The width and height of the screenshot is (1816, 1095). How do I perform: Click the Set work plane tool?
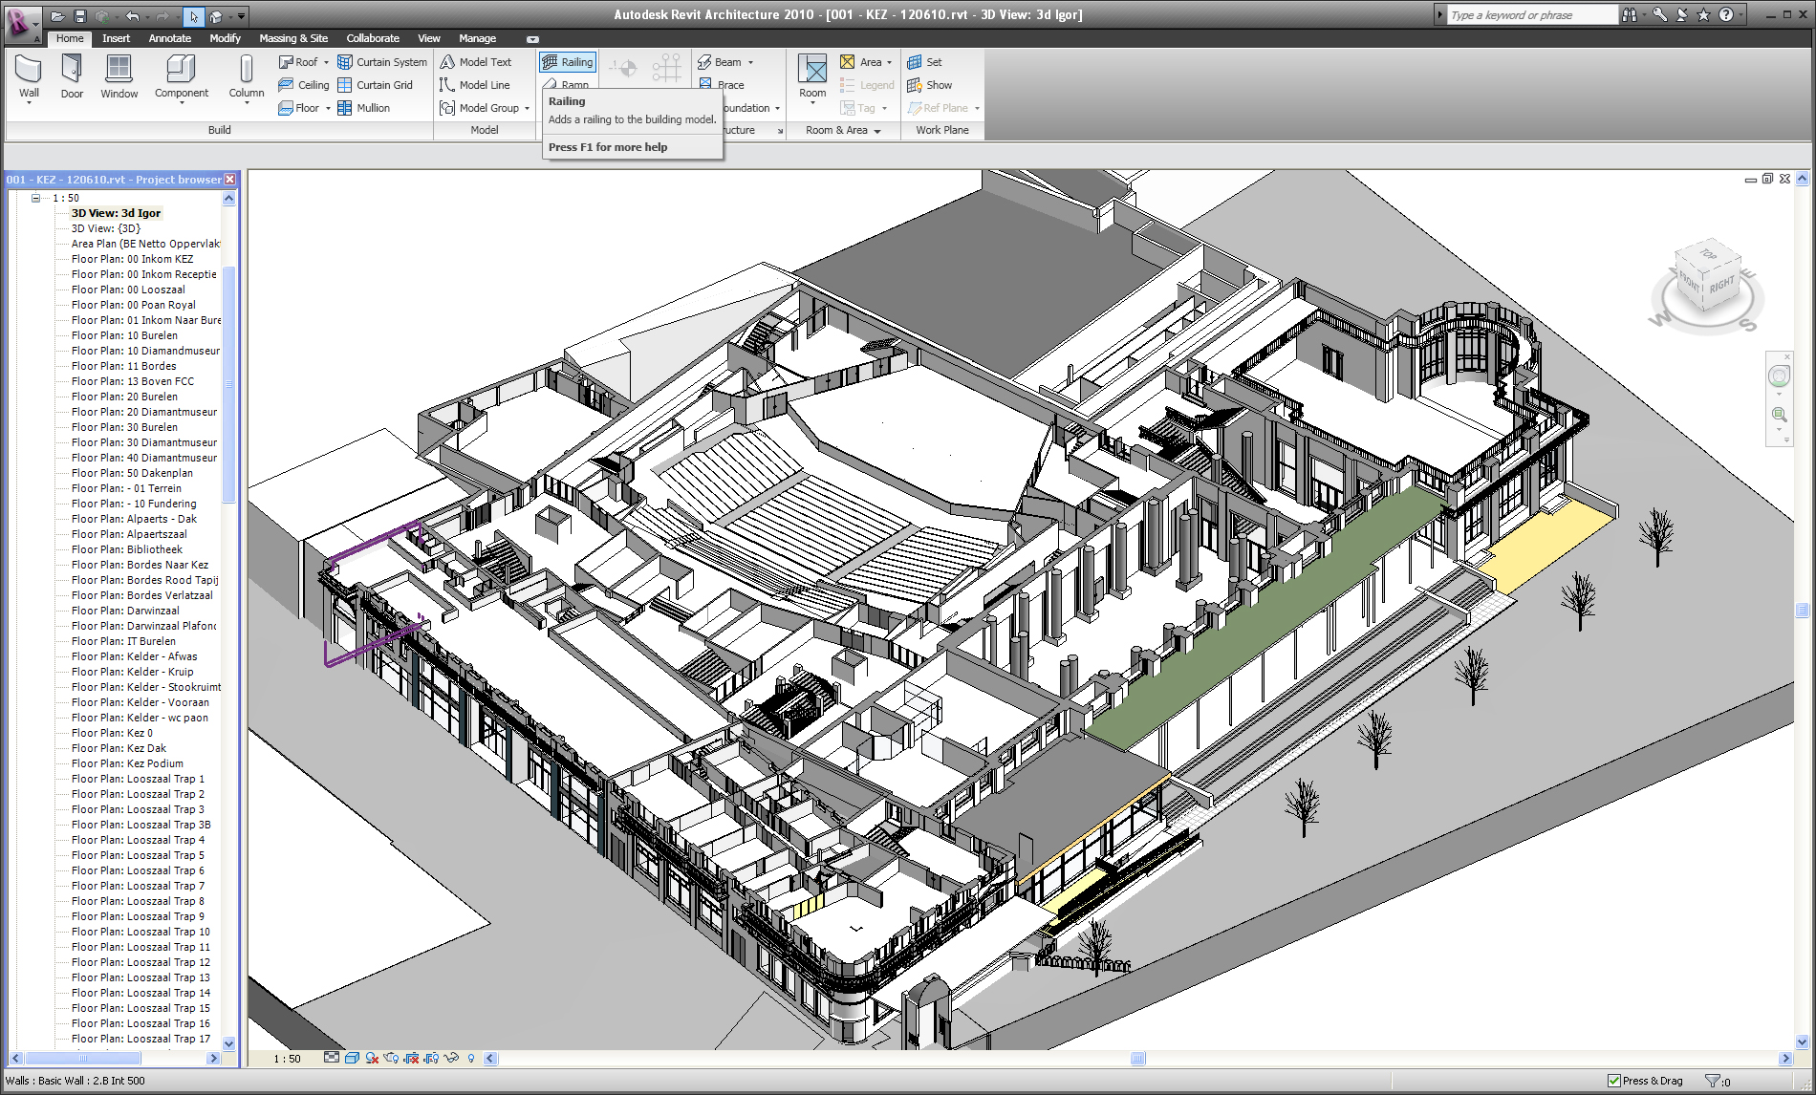click(924, 62)
